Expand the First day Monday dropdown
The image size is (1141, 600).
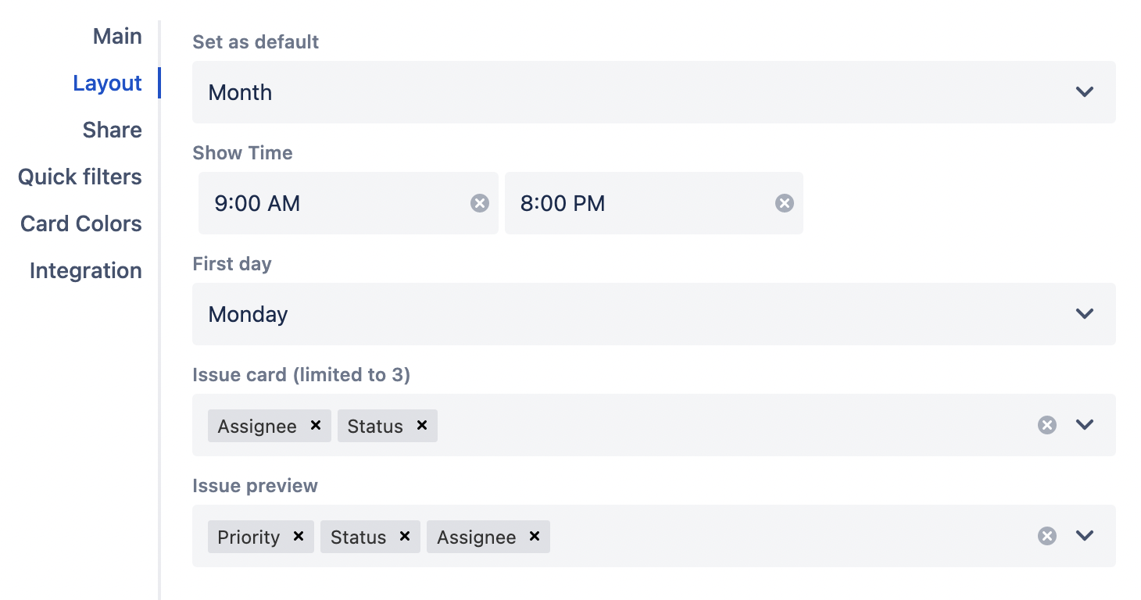pos(653,314)
